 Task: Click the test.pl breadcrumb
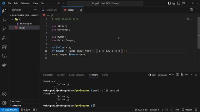pyautogui.click(x=48, y=15)
